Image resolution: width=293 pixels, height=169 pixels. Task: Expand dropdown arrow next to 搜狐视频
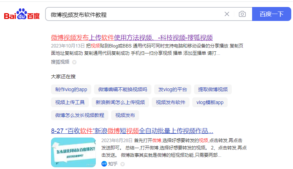74,62
